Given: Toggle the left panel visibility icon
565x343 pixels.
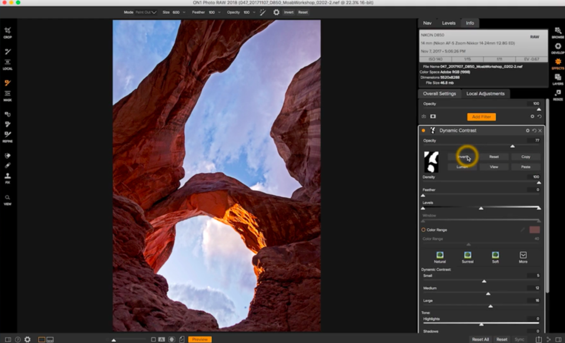Looking at the screenshot, I should coord(8,339).
